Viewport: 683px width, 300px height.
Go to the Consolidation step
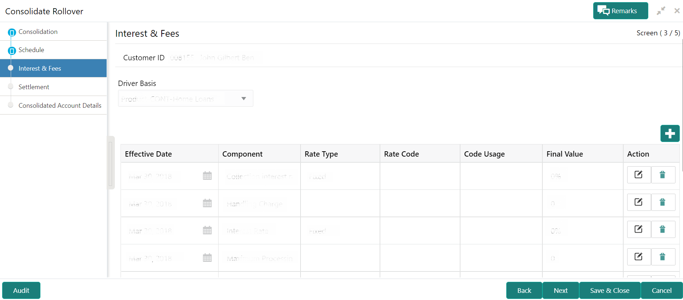pyautogui.click(x=38, y=32)
